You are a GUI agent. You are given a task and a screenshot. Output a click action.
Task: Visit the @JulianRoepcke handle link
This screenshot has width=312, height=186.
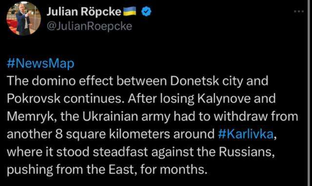(89, 26)
